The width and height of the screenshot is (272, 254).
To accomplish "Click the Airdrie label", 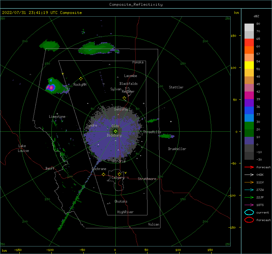I will [119, 161].
